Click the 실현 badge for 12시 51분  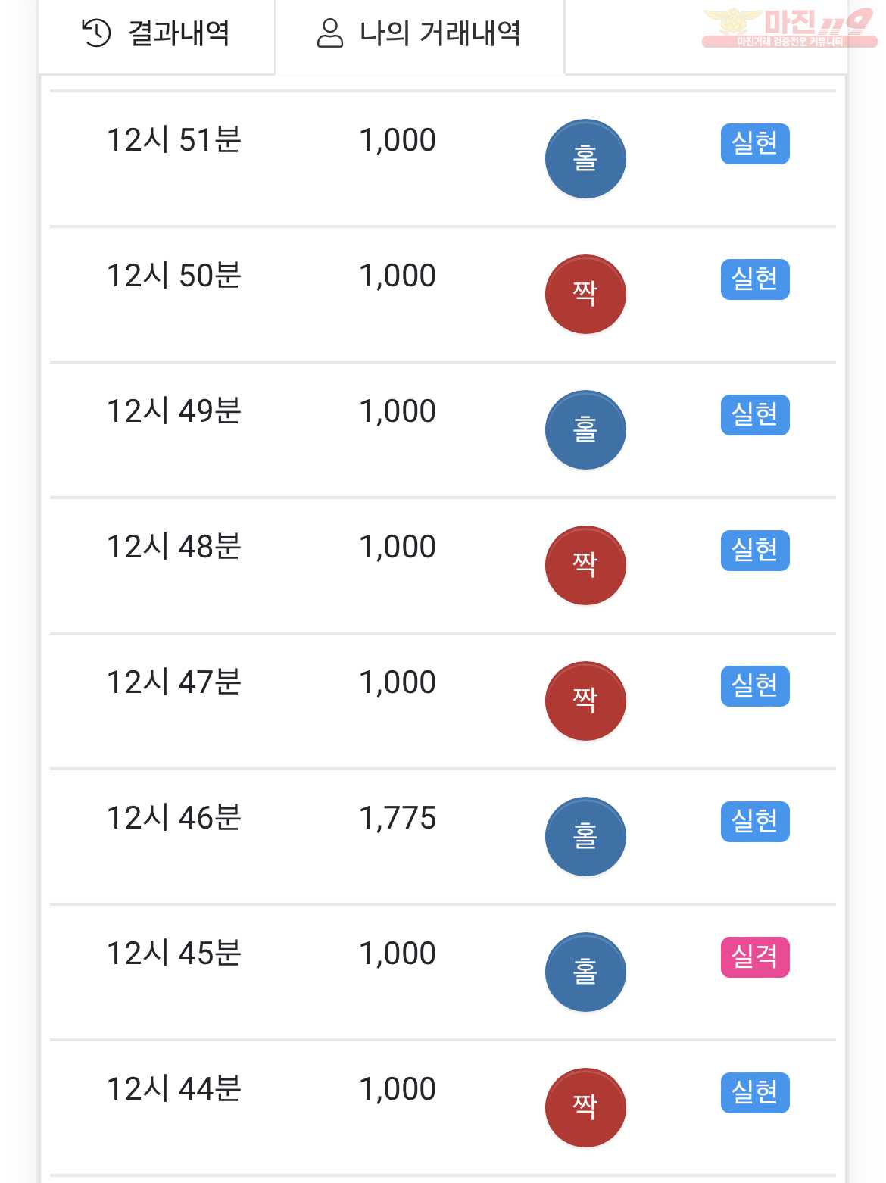click(755, 144)
